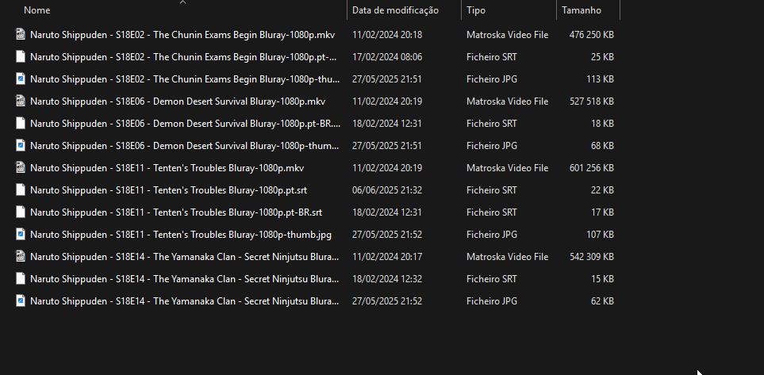Click the S18E14 Yamanaka Clan JPG file icon
The height and width of the screenshot is (375, 764).
[x=21, y=301]
